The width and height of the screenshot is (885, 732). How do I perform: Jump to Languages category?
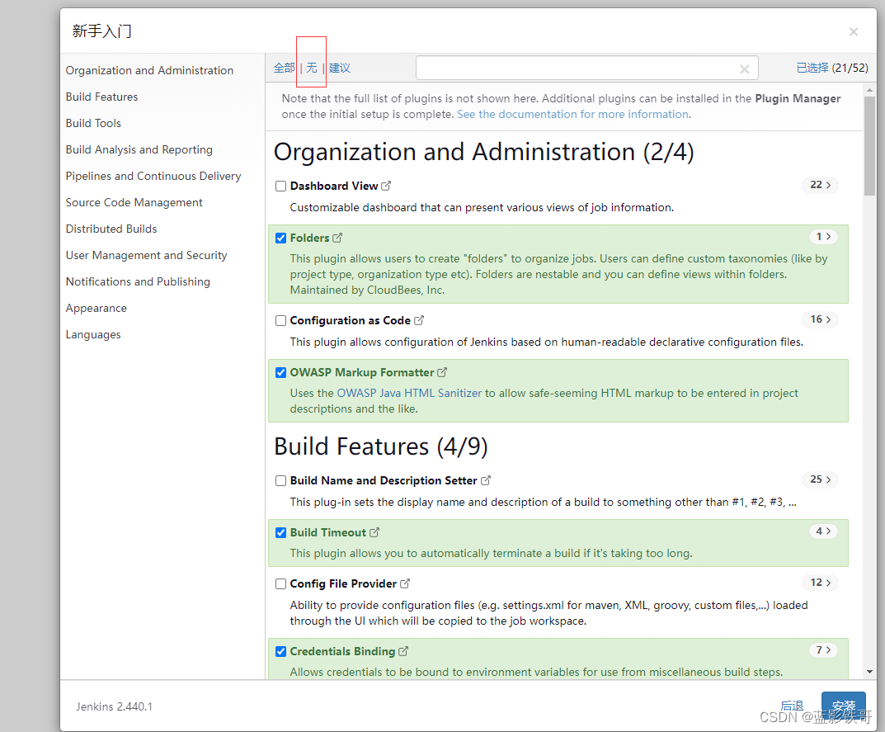click(x=93, y=335)
